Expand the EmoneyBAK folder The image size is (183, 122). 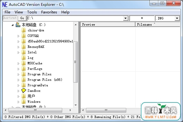pyautogui.click(x=18, y=47)
